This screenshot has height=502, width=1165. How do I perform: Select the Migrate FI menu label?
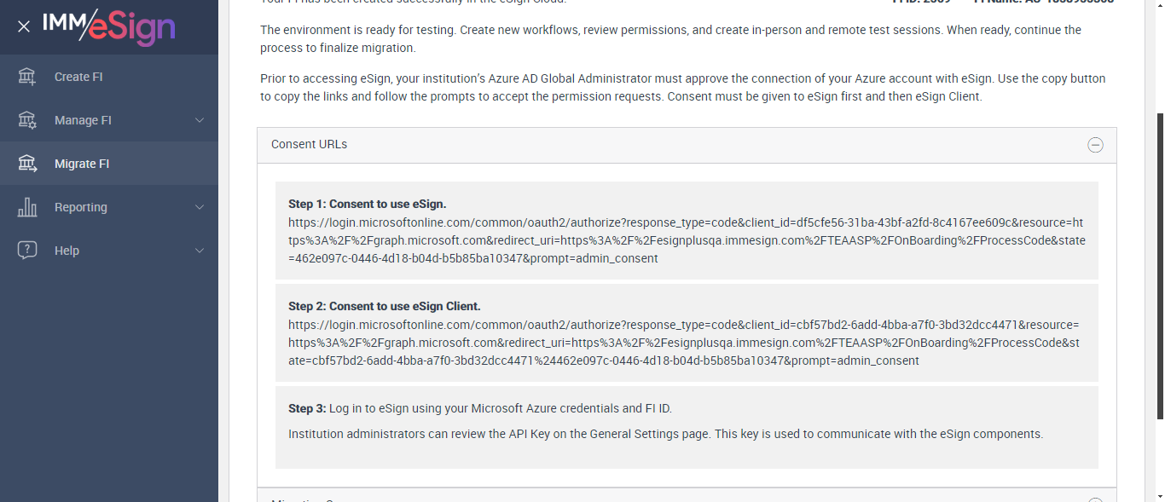click(x=82, y=164)
